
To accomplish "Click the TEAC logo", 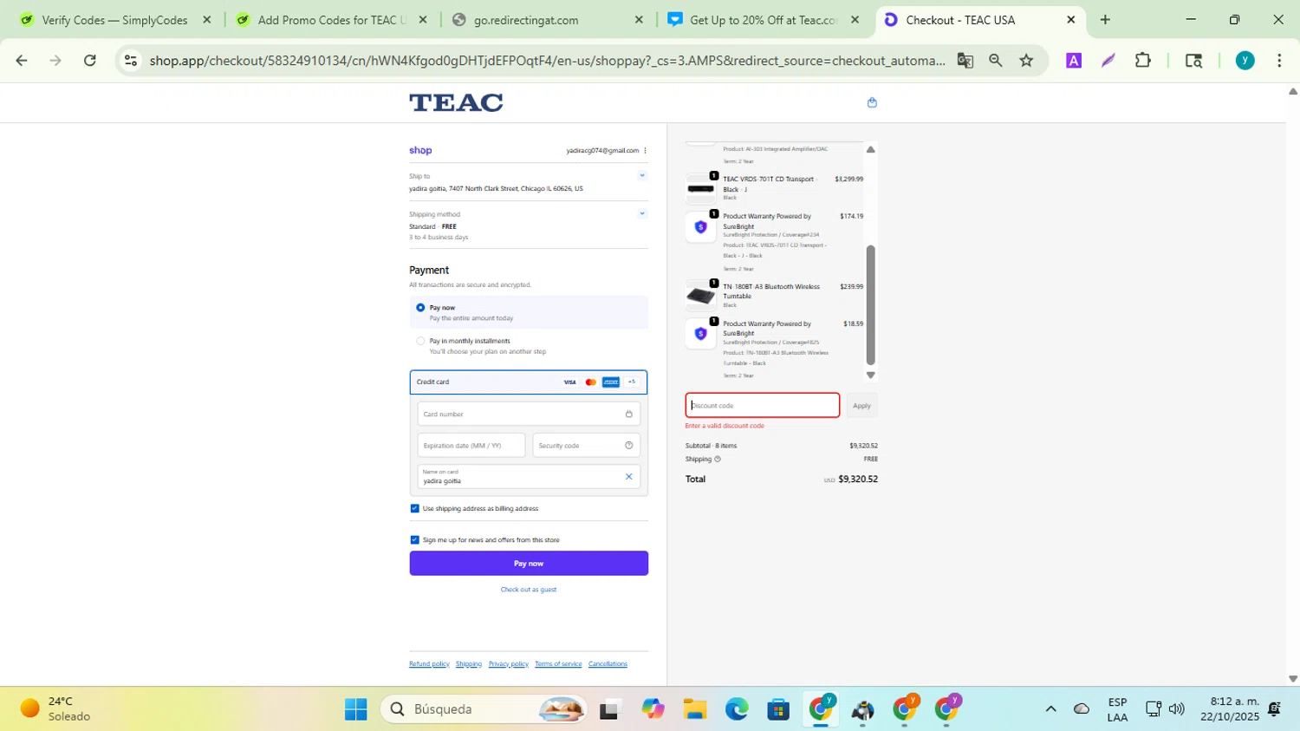I will point(456,102).
